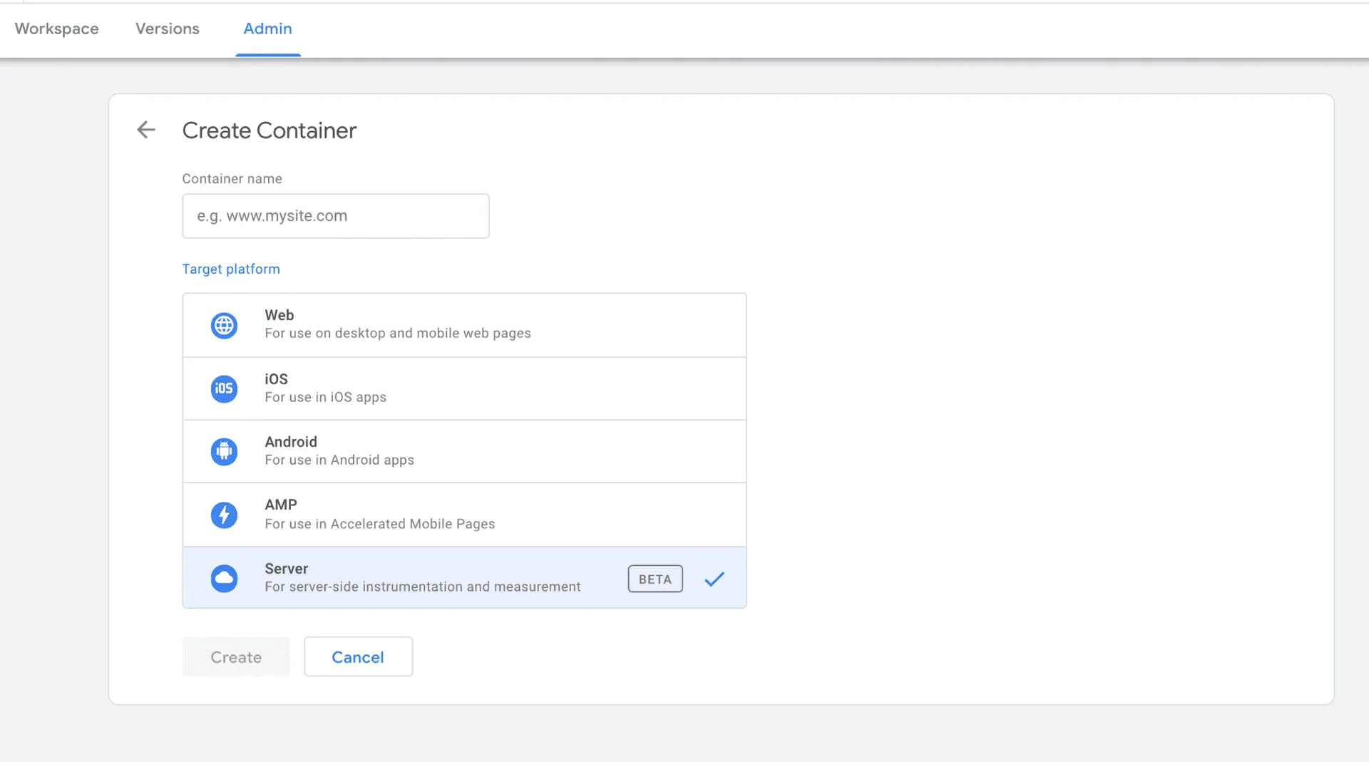The width and height of the screenshot is (1369, 762).
Task: Select the Android robot icon
Action: [224, 451]
